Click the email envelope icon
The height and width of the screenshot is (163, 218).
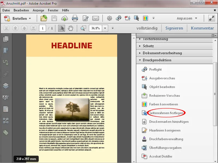pyautogui.click(x=96, y=18)
